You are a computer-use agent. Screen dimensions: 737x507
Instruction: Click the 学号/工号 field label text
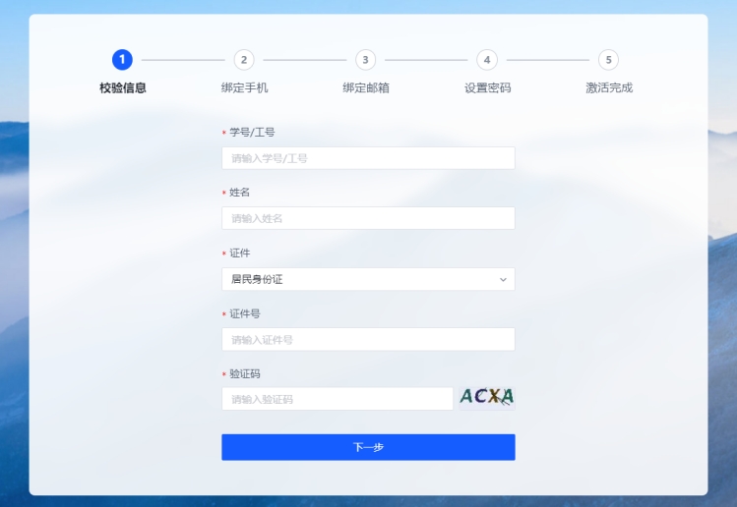[x=252, y=133]
